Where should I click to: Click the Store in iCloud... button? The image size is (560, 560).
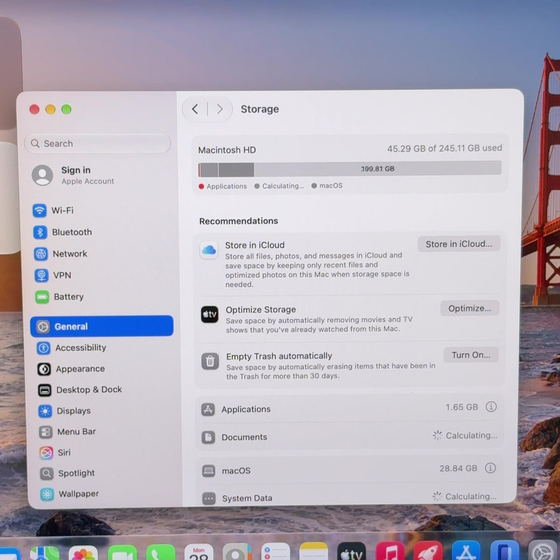459,244
